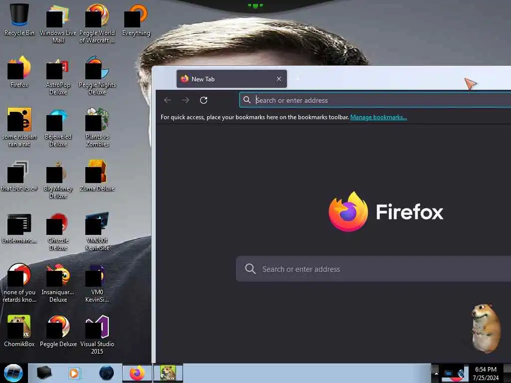
Task: Open the Everything desktop shortcut
Action: point(136,19)
